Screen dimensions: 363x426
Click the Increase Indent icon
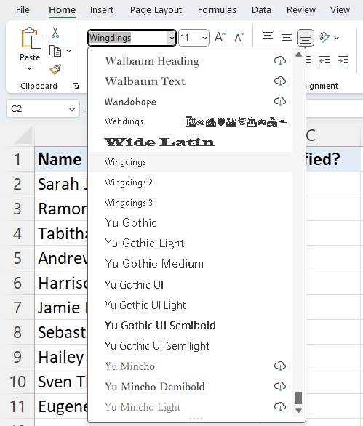click(x=343, y=60)
